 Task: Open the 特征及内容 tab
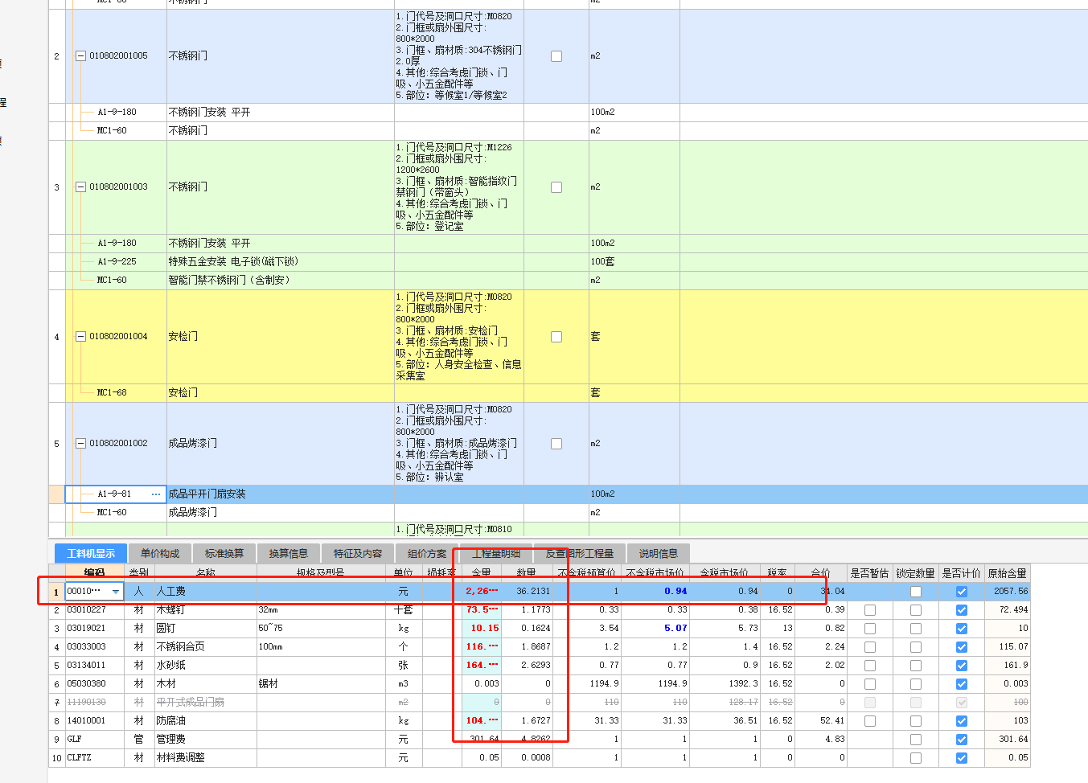click(x=358, y=554)
